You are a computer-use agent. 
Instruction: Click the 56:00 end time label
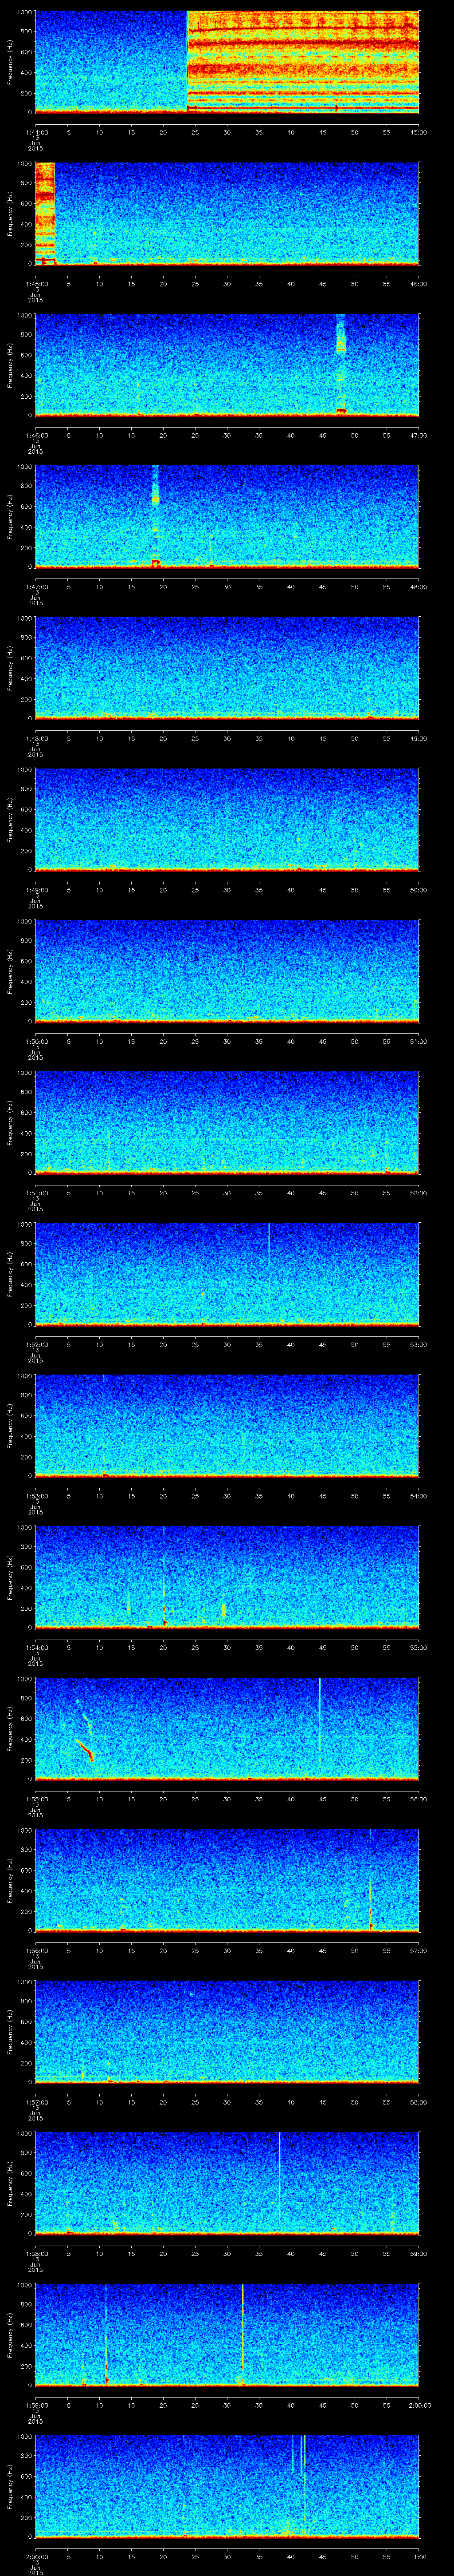pos(418,1798)
